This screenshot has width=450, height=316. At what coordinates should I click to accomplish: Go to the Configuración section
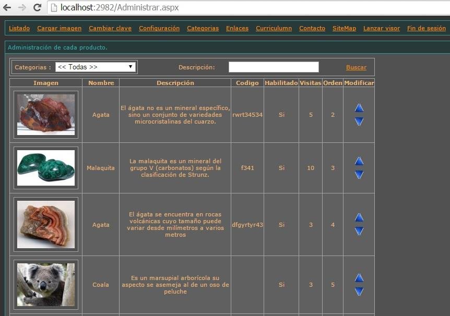click(x=159, y=28)
